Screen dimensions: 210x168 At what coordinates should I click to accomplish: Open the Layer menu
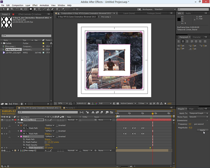[x=28, y=5]
